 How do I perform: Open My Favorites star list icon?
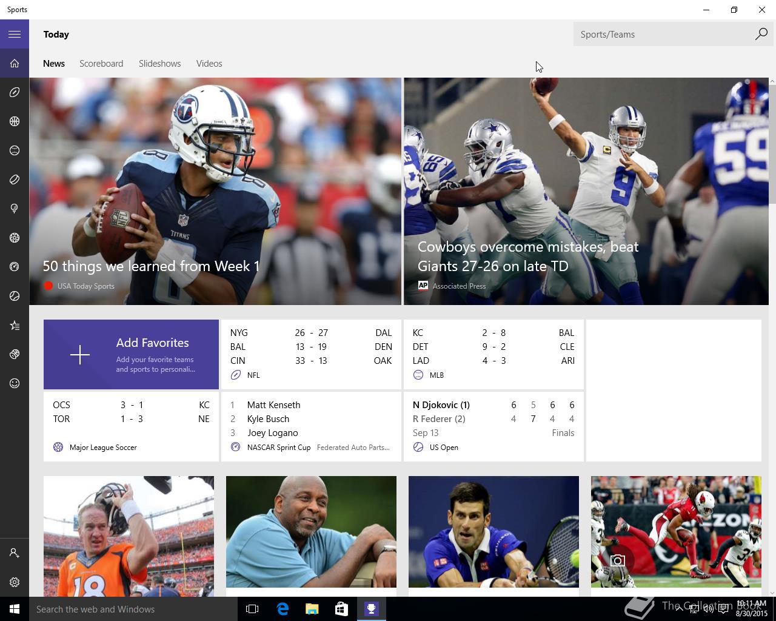[x=15, y=326]
